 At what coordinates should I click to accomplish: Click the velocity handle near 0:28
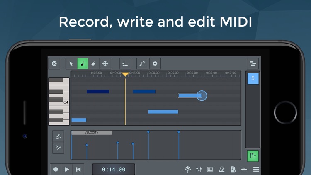[x=179, y=132]
